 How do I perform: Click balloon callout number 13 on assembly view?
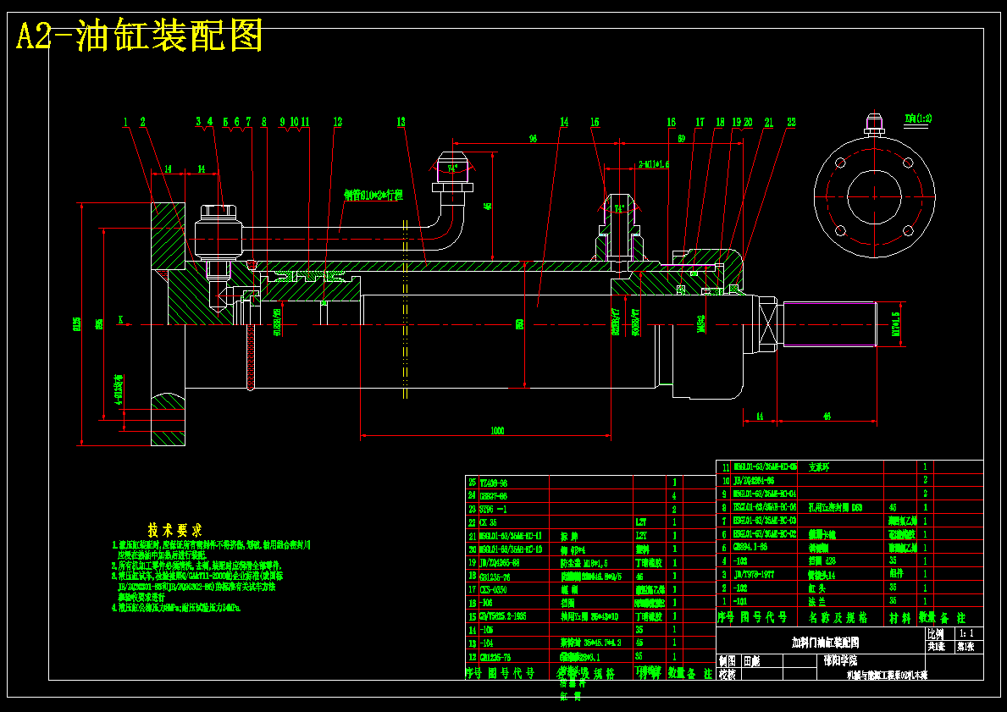point(401,121)
